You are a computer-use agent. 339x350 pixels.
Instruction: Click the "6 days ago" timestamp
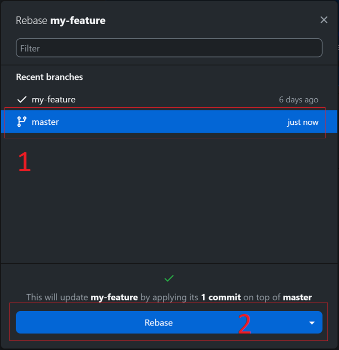(x=298, y=99)
